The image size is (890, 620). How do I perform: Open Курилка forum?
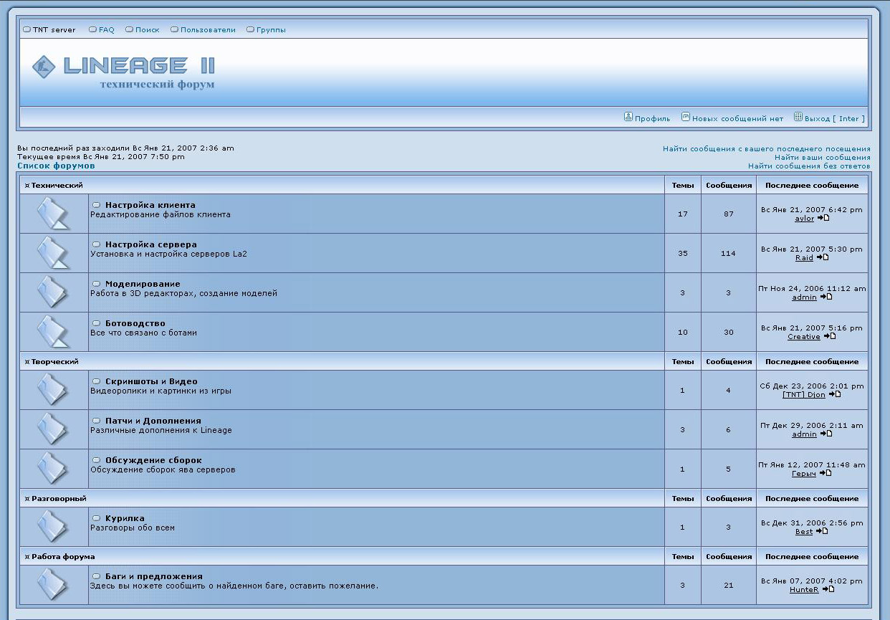(x=125, y=518)
